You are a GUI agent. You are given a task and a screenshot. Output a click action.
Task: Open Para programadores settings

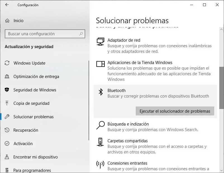coord(32,170)
